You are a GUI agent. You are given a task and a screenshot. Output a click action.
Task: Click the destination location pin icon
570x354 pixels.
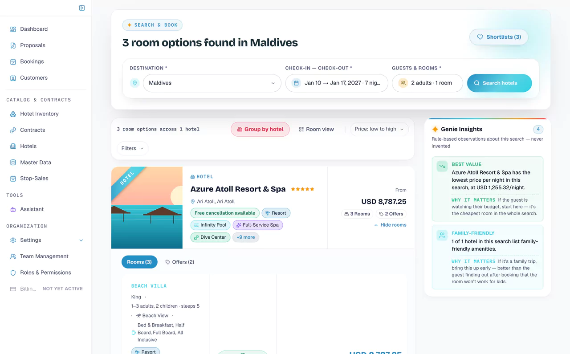[x=134, y=83]
